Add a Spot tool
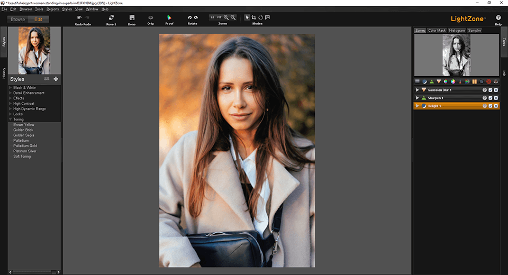 click(488, 81)
